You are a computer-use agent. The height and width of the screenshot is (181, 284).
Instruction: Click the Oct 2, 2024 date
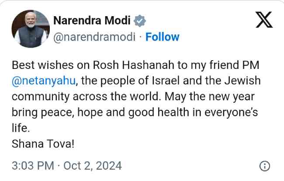pyautogui.click(x=93, y=166)
